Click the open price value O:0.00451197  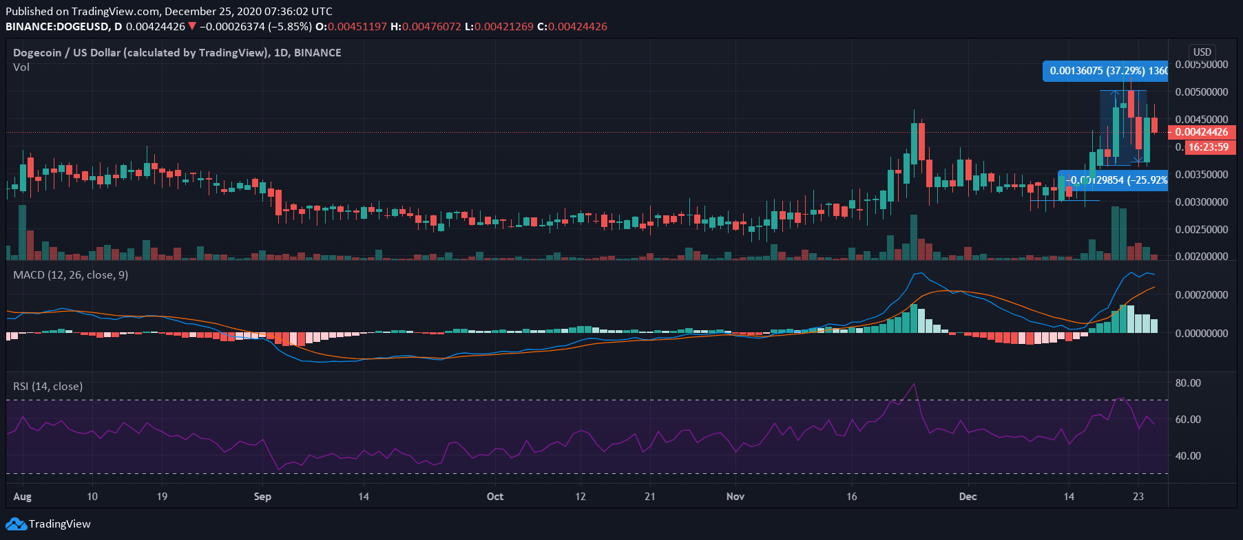click(351, 26)
